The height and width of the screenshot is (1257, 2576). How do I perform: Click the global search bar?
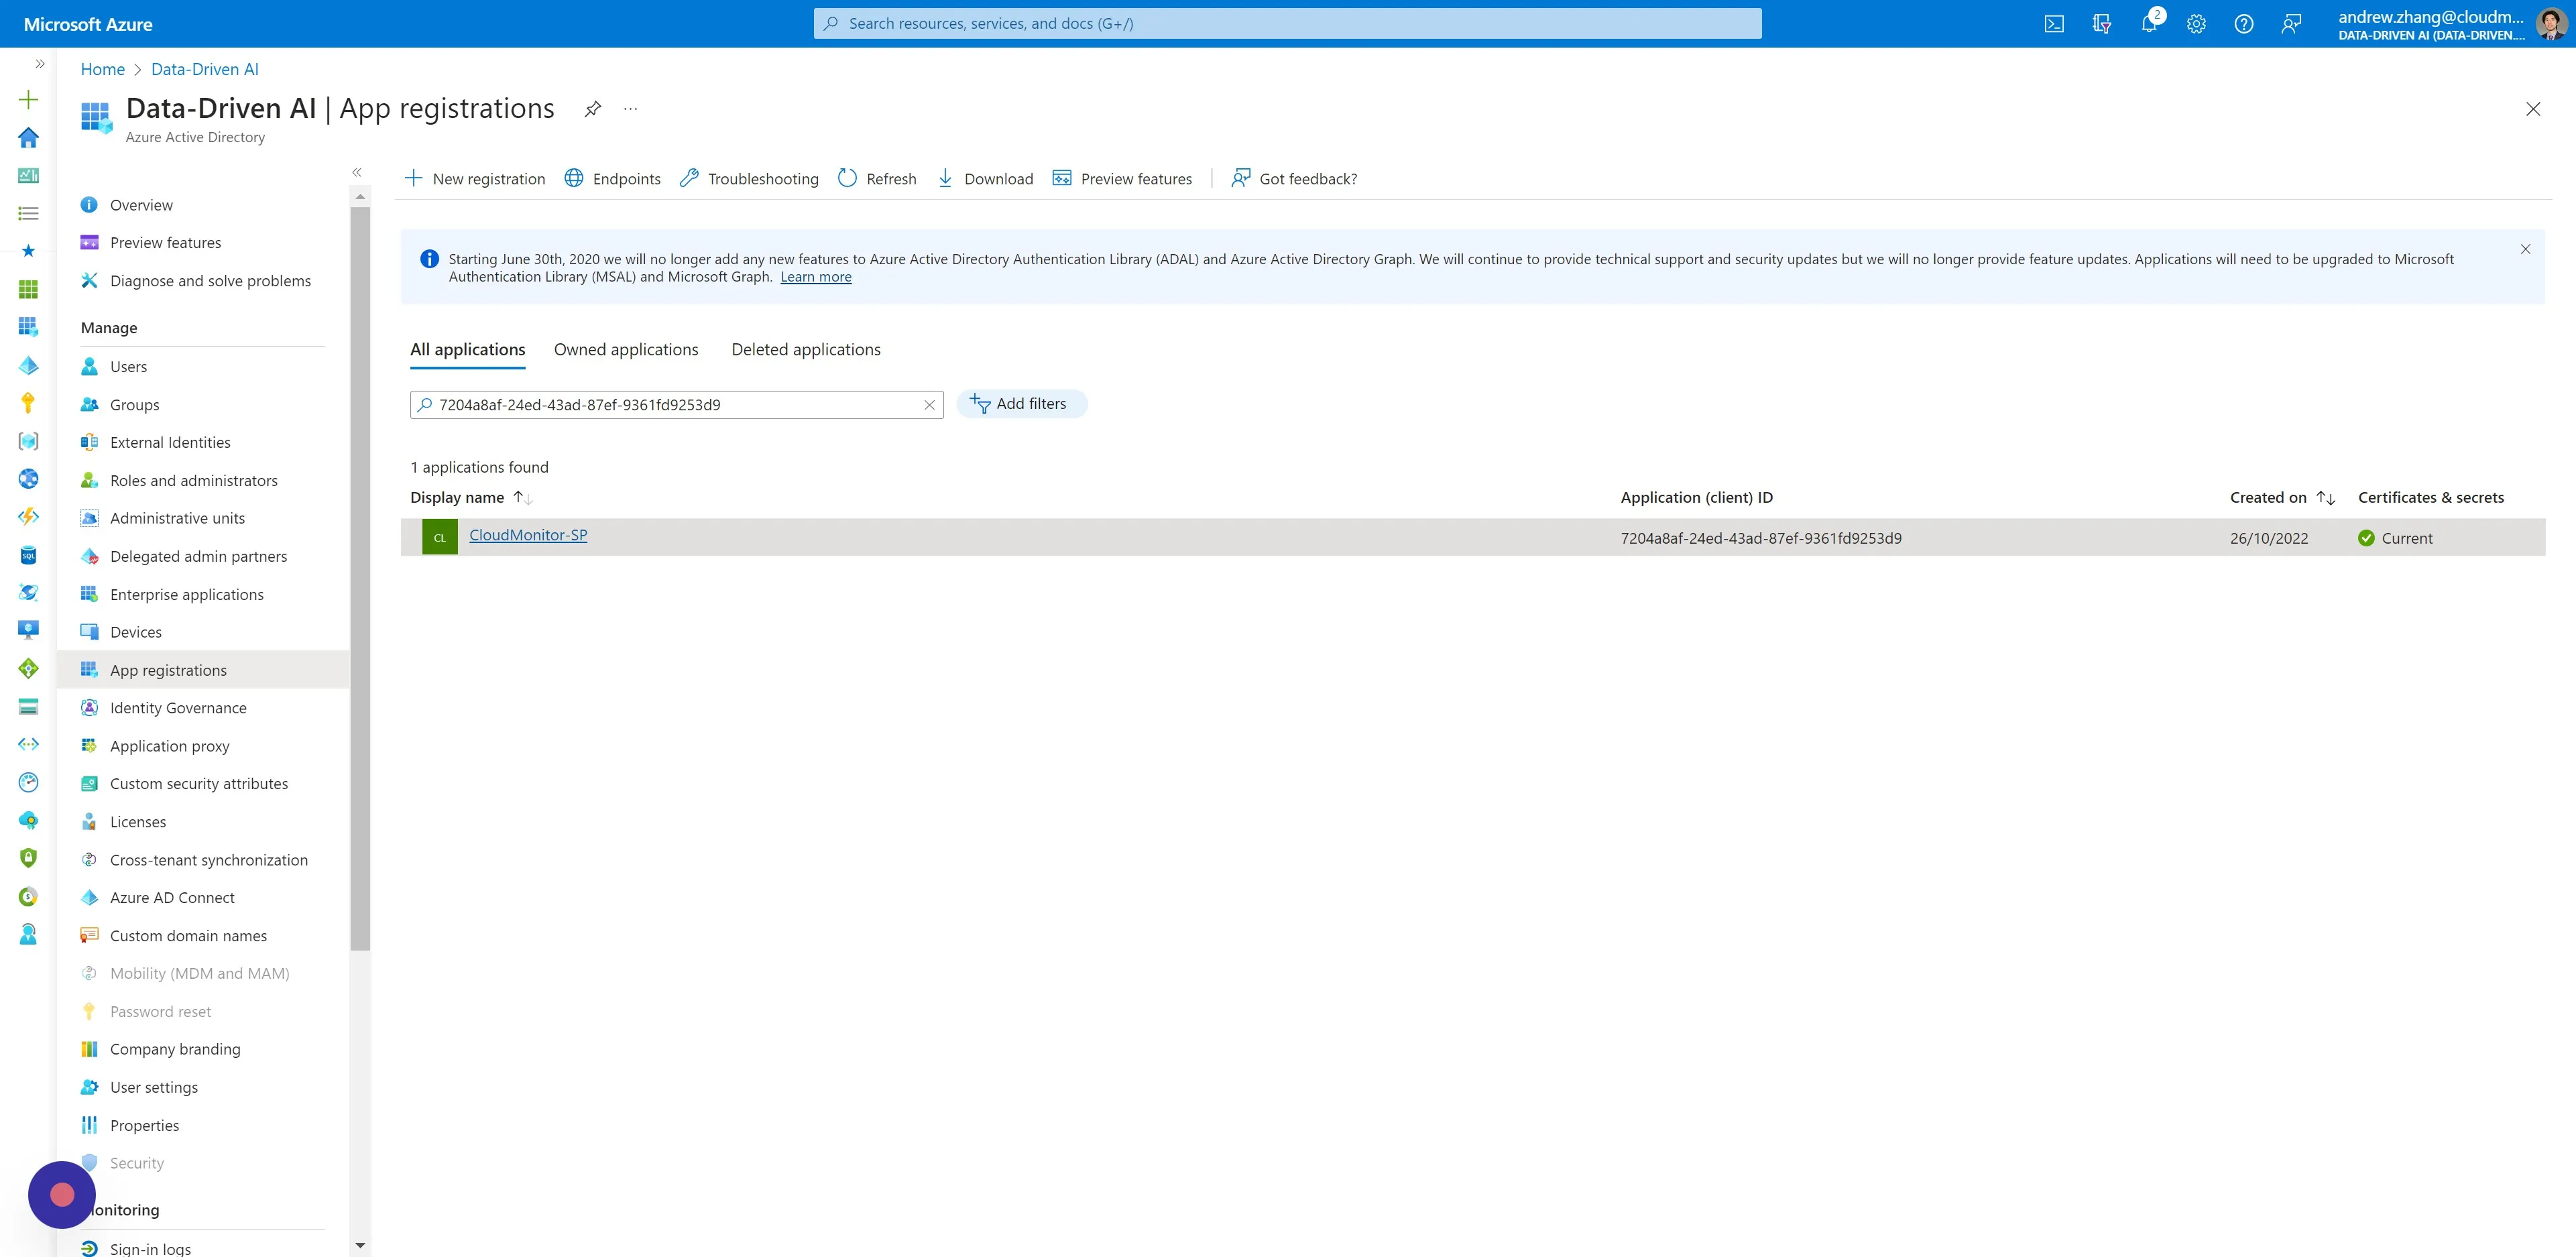pos(1287,24)
